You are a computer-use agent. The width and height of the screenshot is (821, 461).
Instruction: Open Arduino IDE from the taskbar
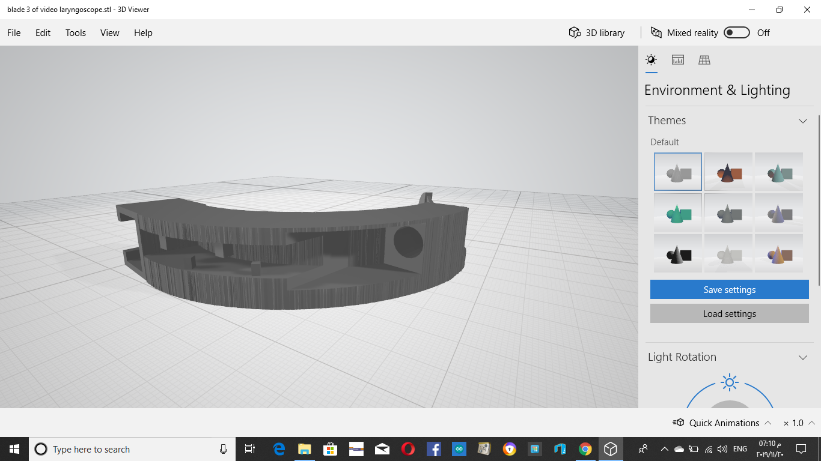coord(459,449)
